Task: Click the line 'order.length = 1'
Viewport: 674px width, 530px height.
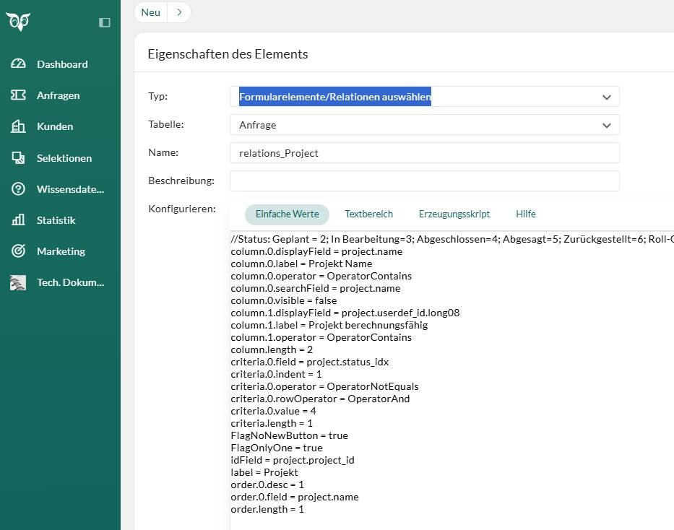Action: click(267, 509)
